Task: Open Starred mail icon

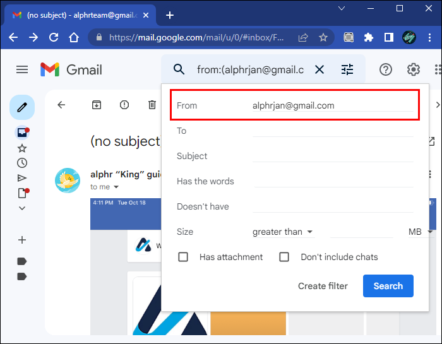Action: tap(22, 148)
